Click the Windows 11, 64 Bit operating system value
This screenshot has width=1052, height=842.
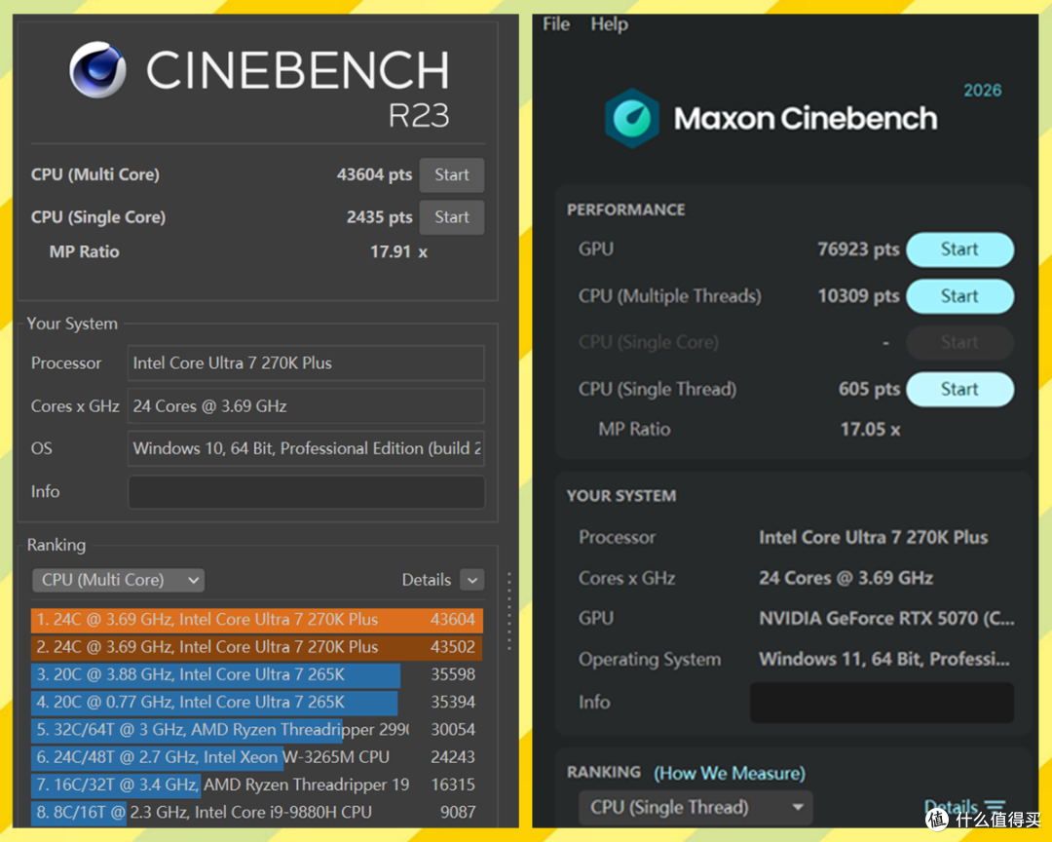pos(884,660)
